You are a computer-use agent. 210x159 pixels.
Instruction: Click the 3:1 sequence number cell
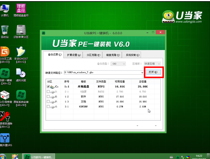67,106
